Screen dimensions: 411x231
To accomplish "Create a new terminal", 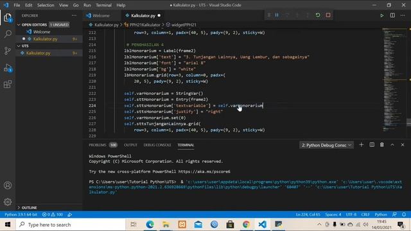I will [x=361, y=145].
